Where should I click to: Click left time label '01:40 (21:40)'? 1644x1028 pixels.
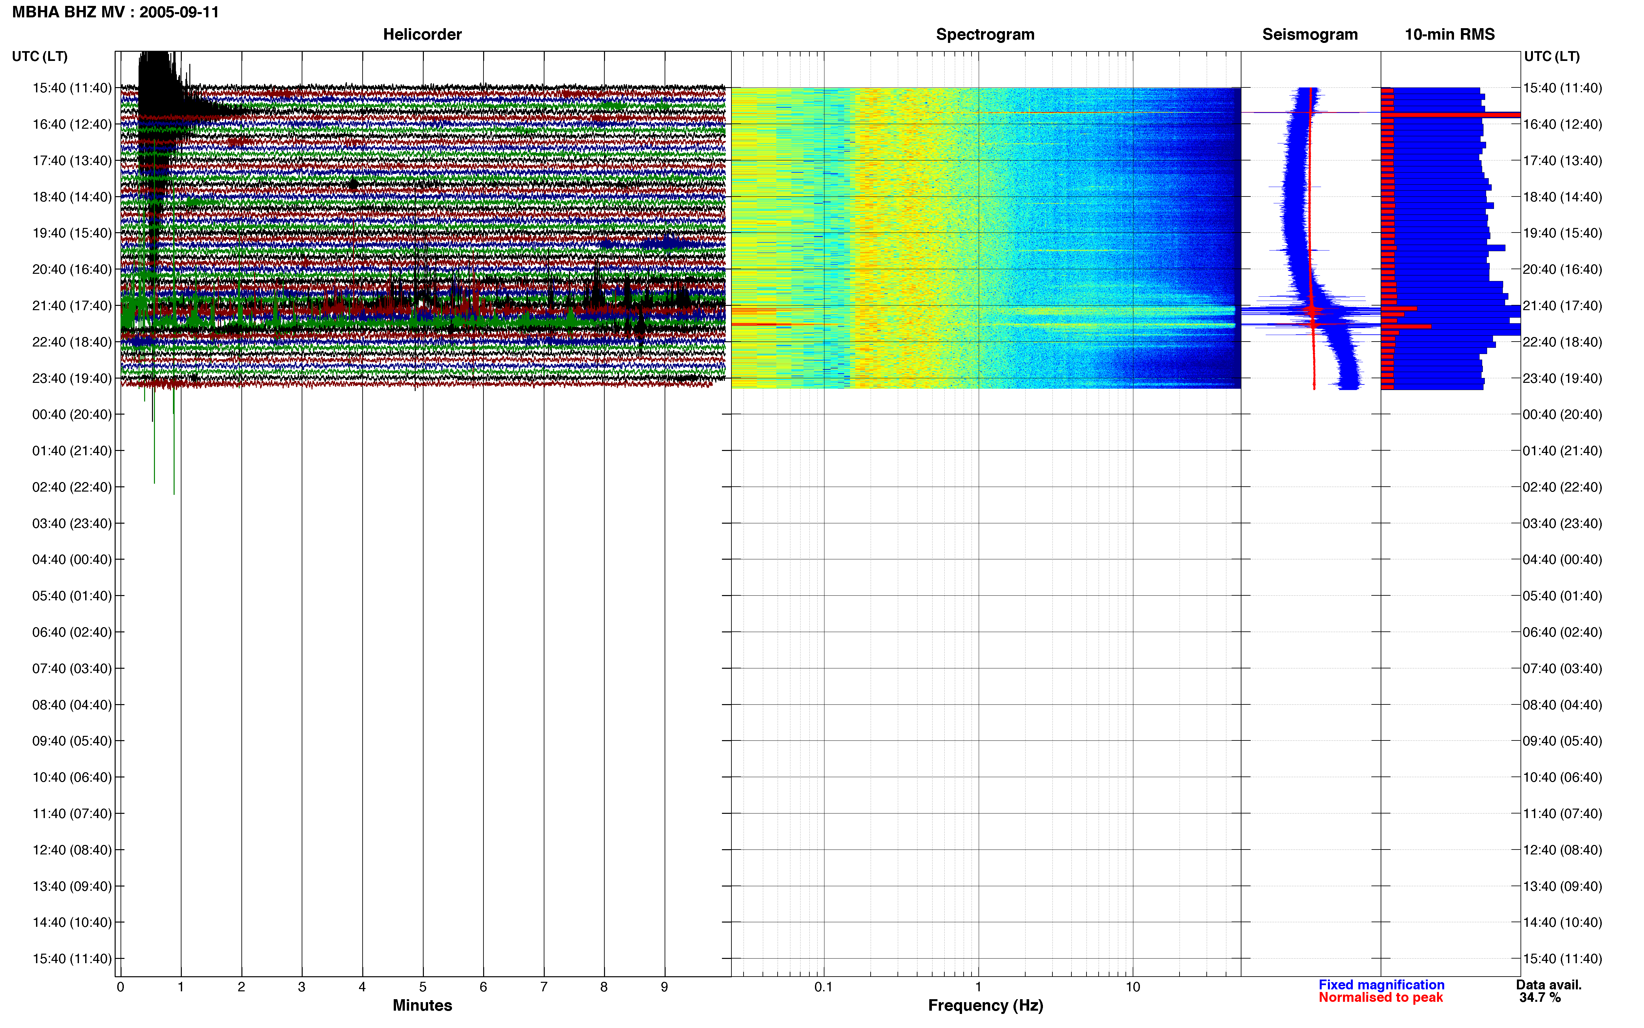click(72, 451)
